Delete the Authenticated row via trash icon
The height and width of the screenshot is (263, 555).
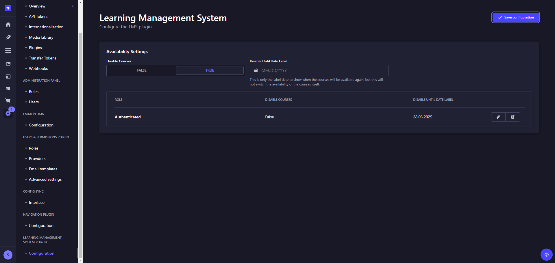513,117
